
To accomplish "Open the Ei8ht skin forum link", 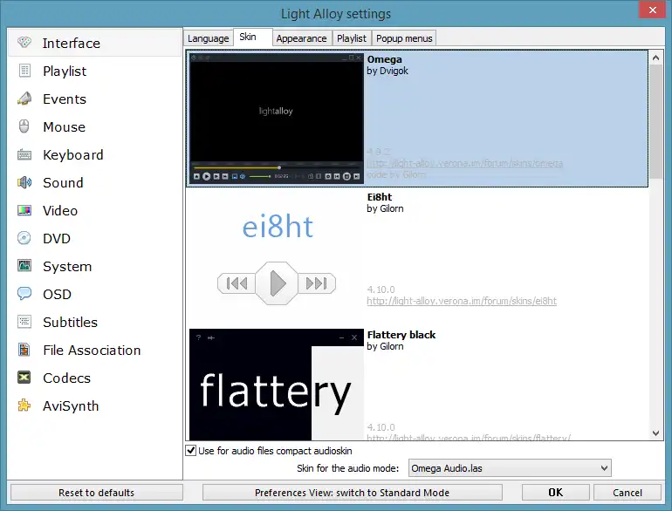I will [x=462, y=301].
